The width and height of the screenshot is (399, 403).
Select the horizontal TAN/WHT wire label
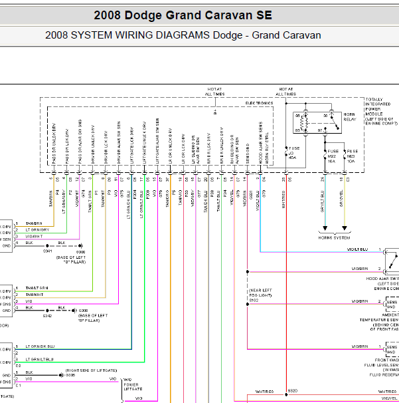tap(35, 295)
